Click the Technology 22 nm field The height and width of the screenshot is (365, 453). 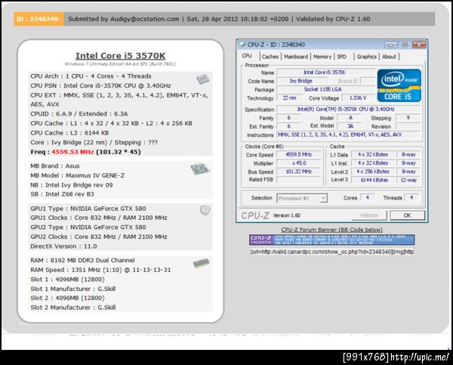(x=289, y=97)
